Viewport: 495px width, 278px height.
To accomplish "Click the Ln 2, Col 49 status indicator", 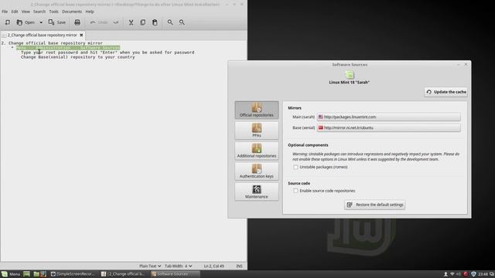I will (213, 266).
